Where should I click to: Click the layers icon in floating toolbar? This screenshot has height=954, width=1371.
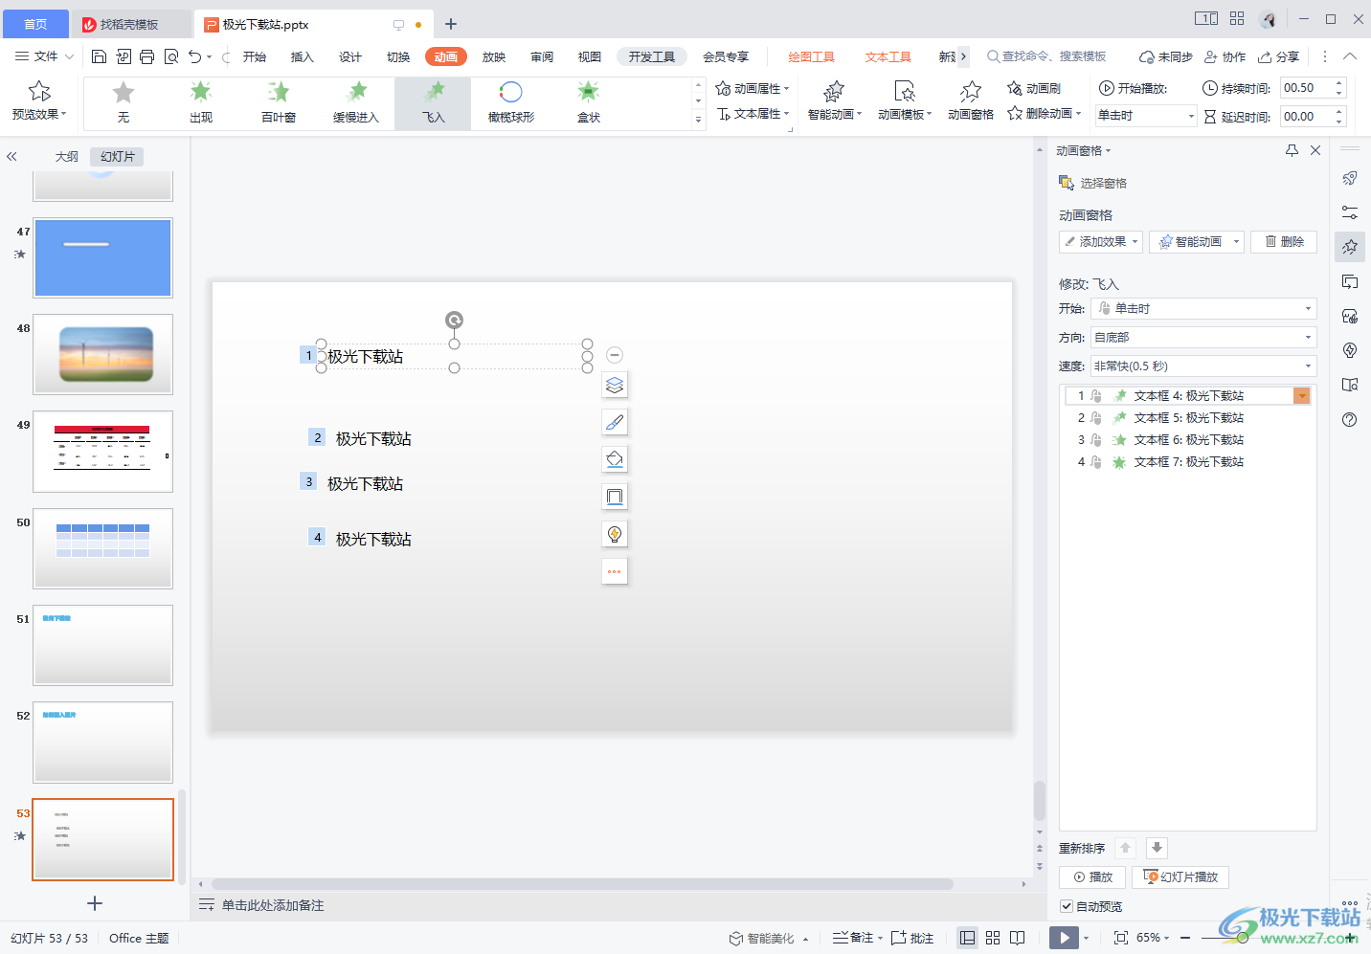(615, 385)
